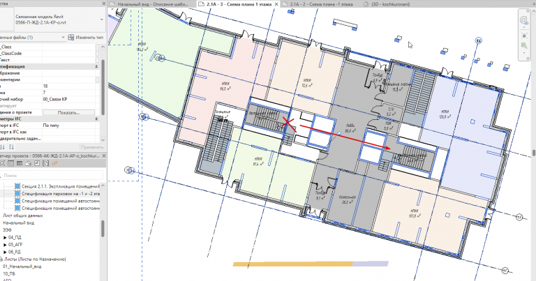This screenshot has width=536, height=281.
Task: Click value 7 in properties
Action: 44,93
